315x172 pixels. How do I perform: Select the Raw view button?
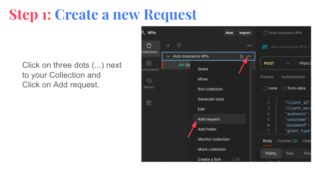click(x=290, y=153)
